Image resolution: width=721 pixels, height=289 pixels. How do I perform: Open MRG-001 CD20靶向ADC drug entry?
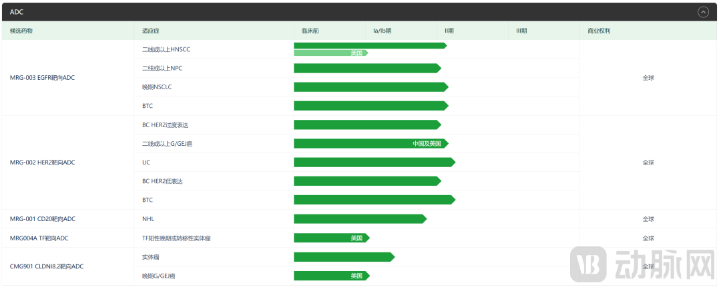[x=42, y=219]
